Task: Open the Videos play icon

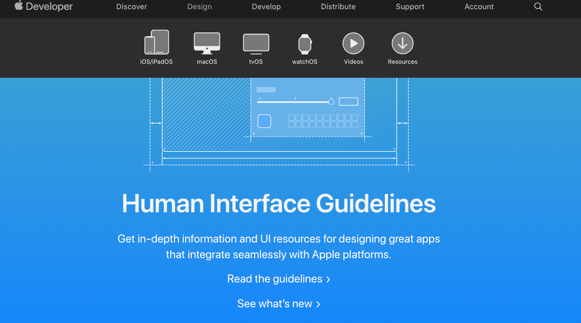Action: pos(353,43)
